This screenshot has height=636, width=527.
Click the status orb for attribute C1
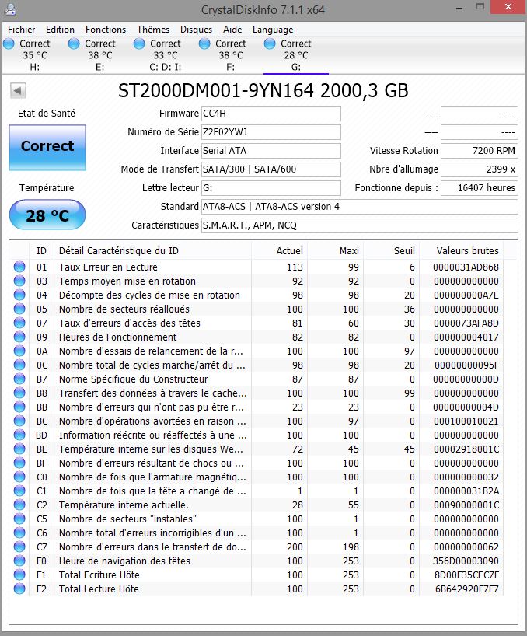coord(19,491)
